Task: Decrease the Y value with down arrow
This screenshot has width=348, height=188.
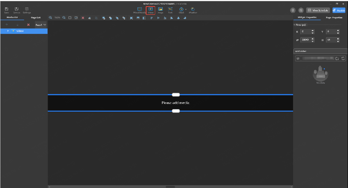Action: (x=338, y=33)
